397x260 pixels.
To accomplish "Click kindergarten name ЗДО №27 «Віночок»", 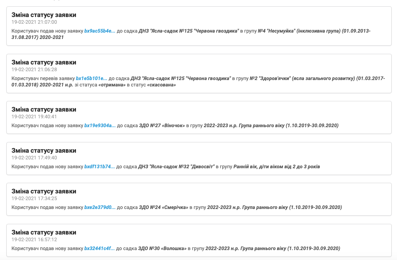I will (x=162, y=125).
